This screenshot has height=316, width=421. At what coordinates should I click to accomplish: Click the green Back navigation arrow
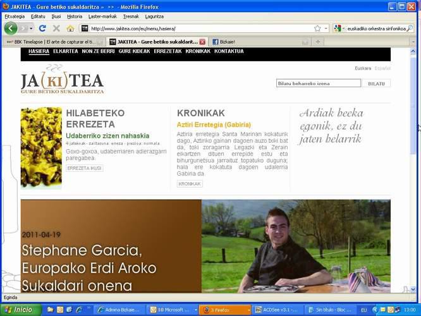point(11,28)
